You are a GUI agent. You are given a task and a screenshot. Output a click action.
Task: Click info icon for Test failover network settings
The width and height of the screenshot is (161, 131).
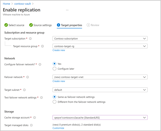tap(41, 98)
